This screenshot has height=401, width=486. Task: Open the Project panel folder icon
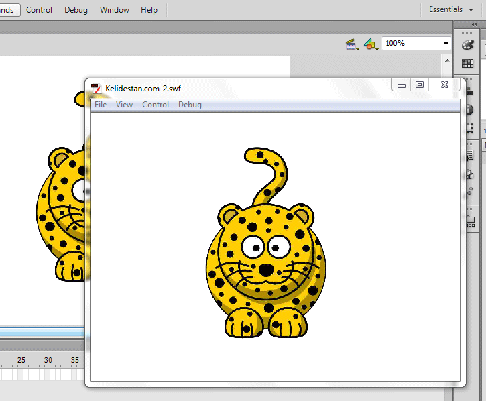pyautogui.click(x=471, y=221)
